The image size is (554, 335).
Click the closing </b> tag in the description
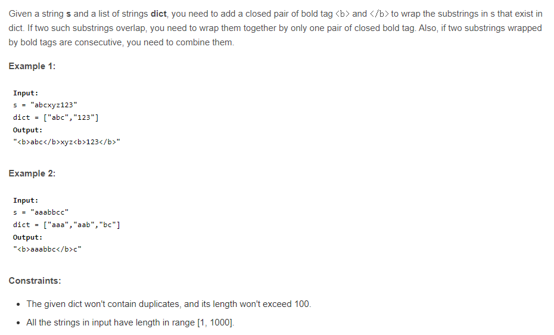[379, 14]
